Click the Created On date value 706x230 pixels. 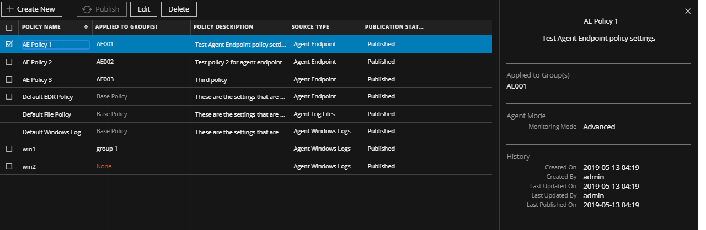[x=611, y=167]
